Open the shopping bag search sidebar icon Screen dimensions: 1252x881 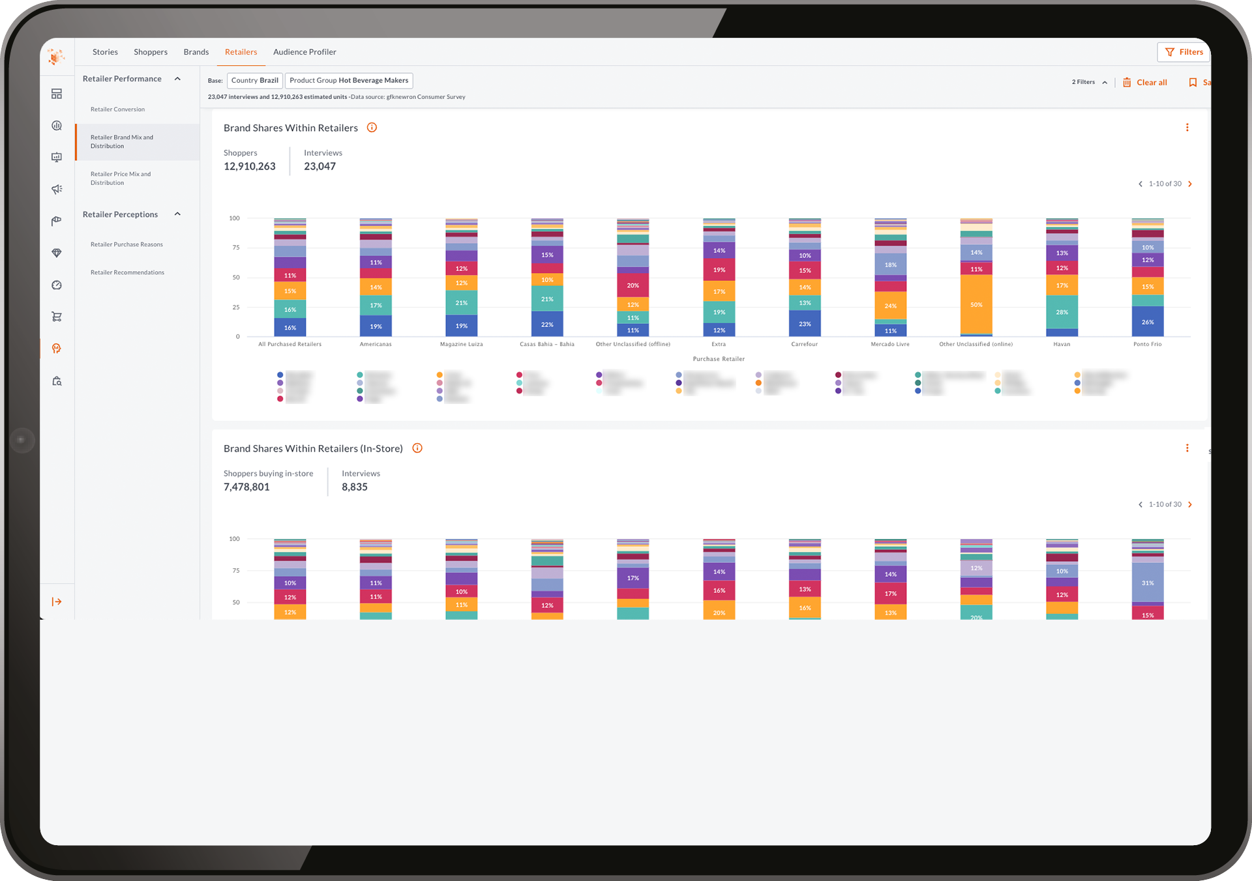click(57, 381)
